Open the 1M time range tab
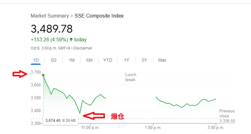 coord(71,60)
